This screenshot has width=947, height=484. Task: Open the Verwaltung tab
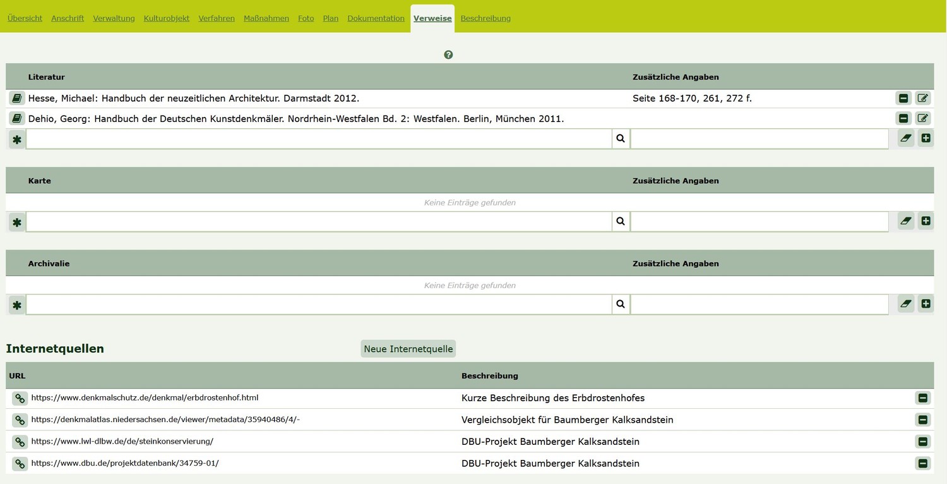tap(114, 18)
